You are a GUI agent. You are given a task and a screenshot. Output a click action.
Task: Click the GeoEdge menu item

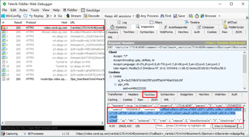click(x=90, y=10)
